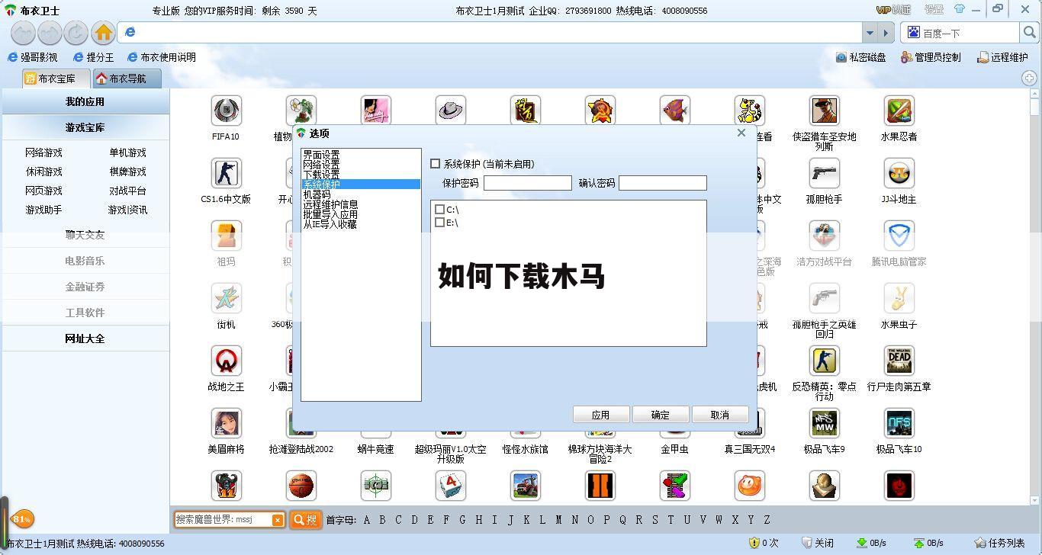Click the browser forward arrow
The image size is (1042, 555).
(x=50, y=33)
